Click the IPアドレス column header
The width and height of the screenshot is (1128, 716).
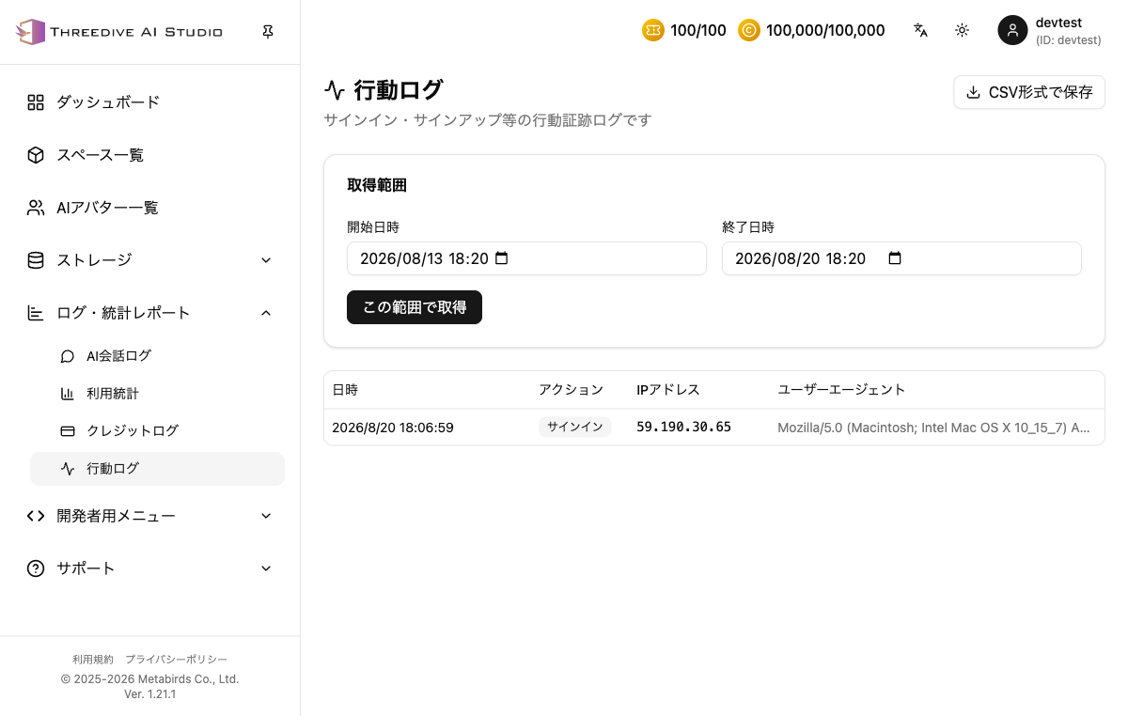click(x=668, y=390)
